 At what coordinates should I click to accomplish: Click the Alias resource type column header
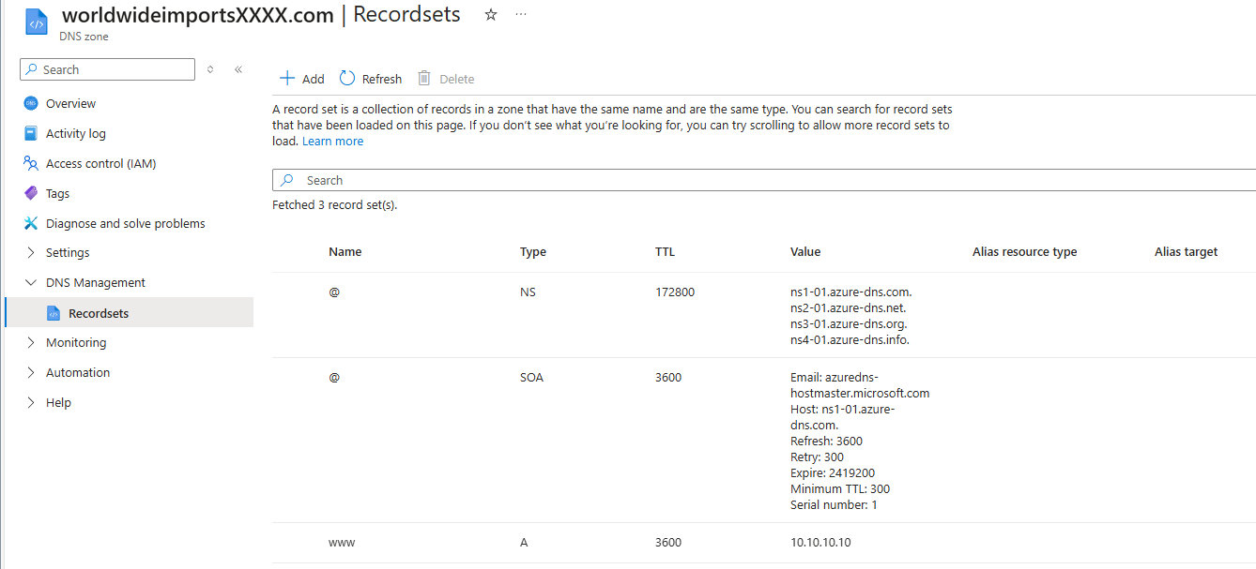click(x=1025, y=252)
